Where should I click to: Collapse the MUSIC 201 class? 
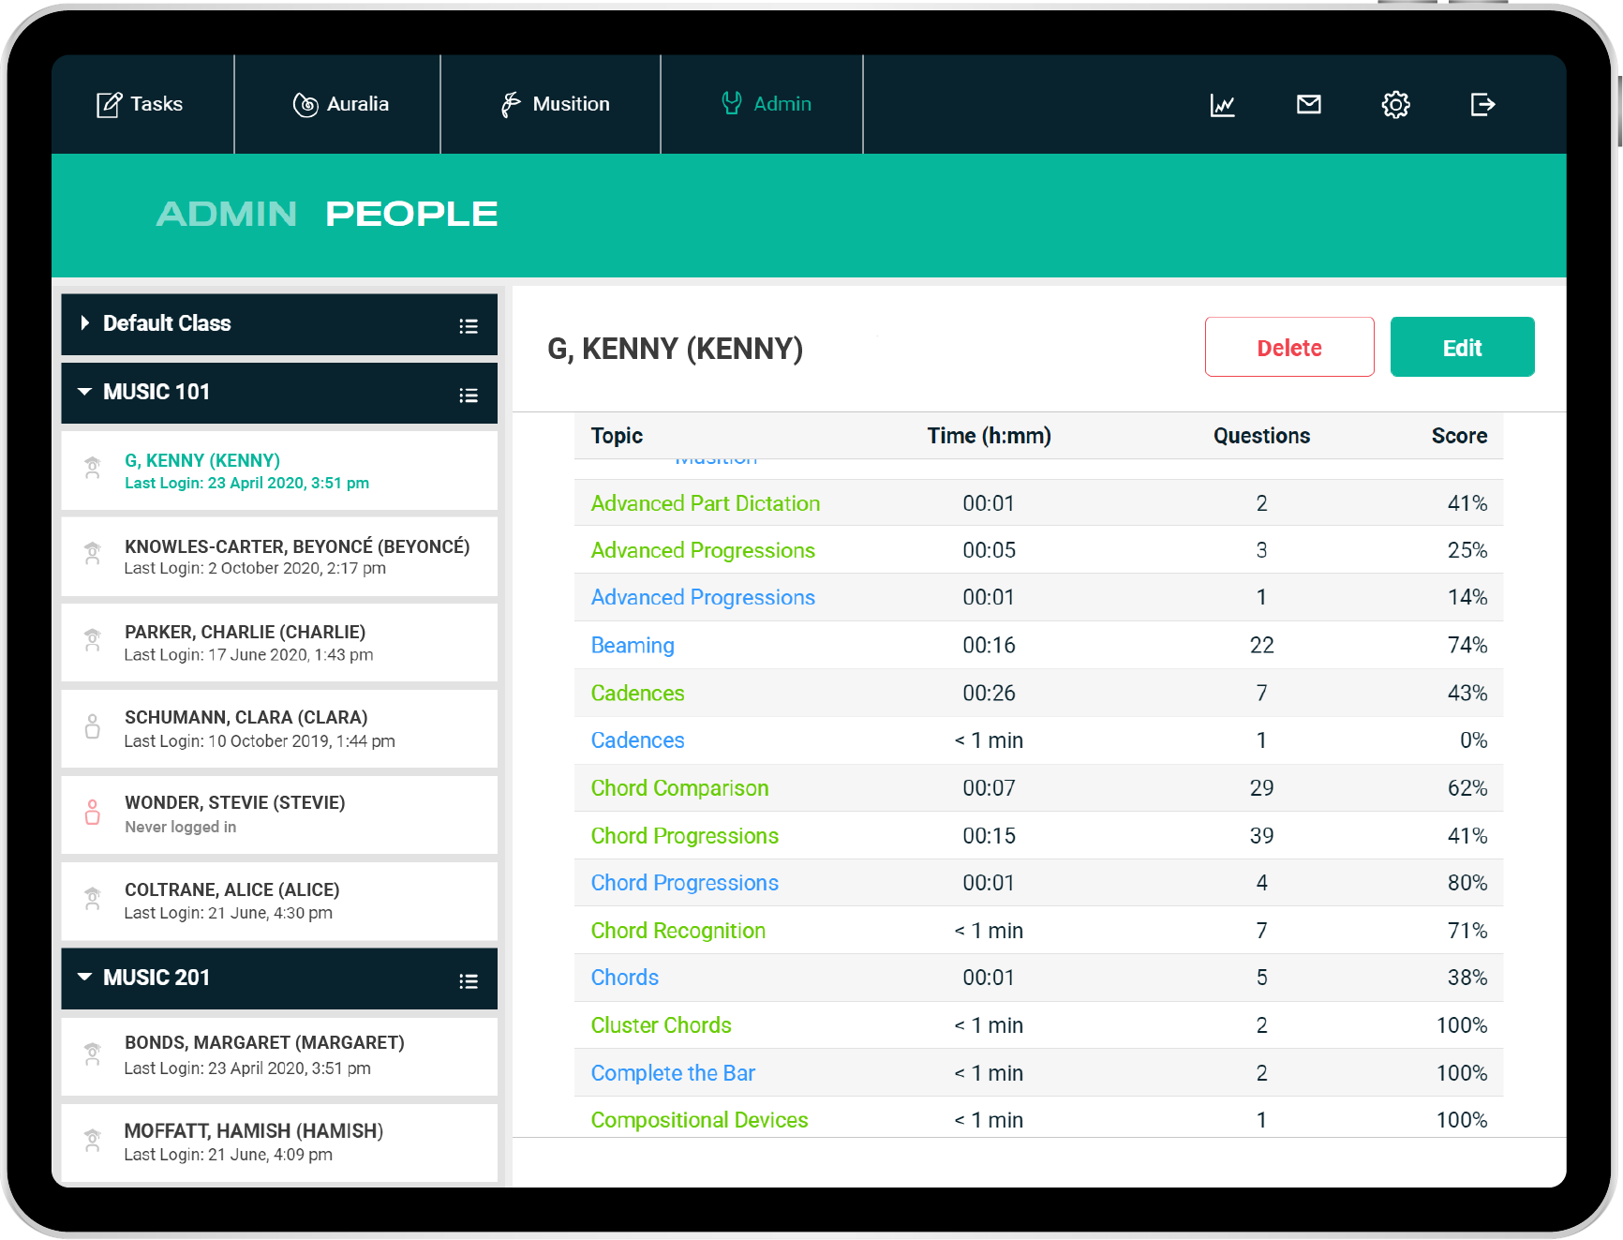[85, 978]
